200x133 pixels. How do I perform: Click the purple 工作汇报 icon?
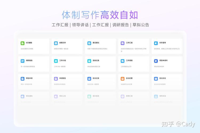point(123,43)
